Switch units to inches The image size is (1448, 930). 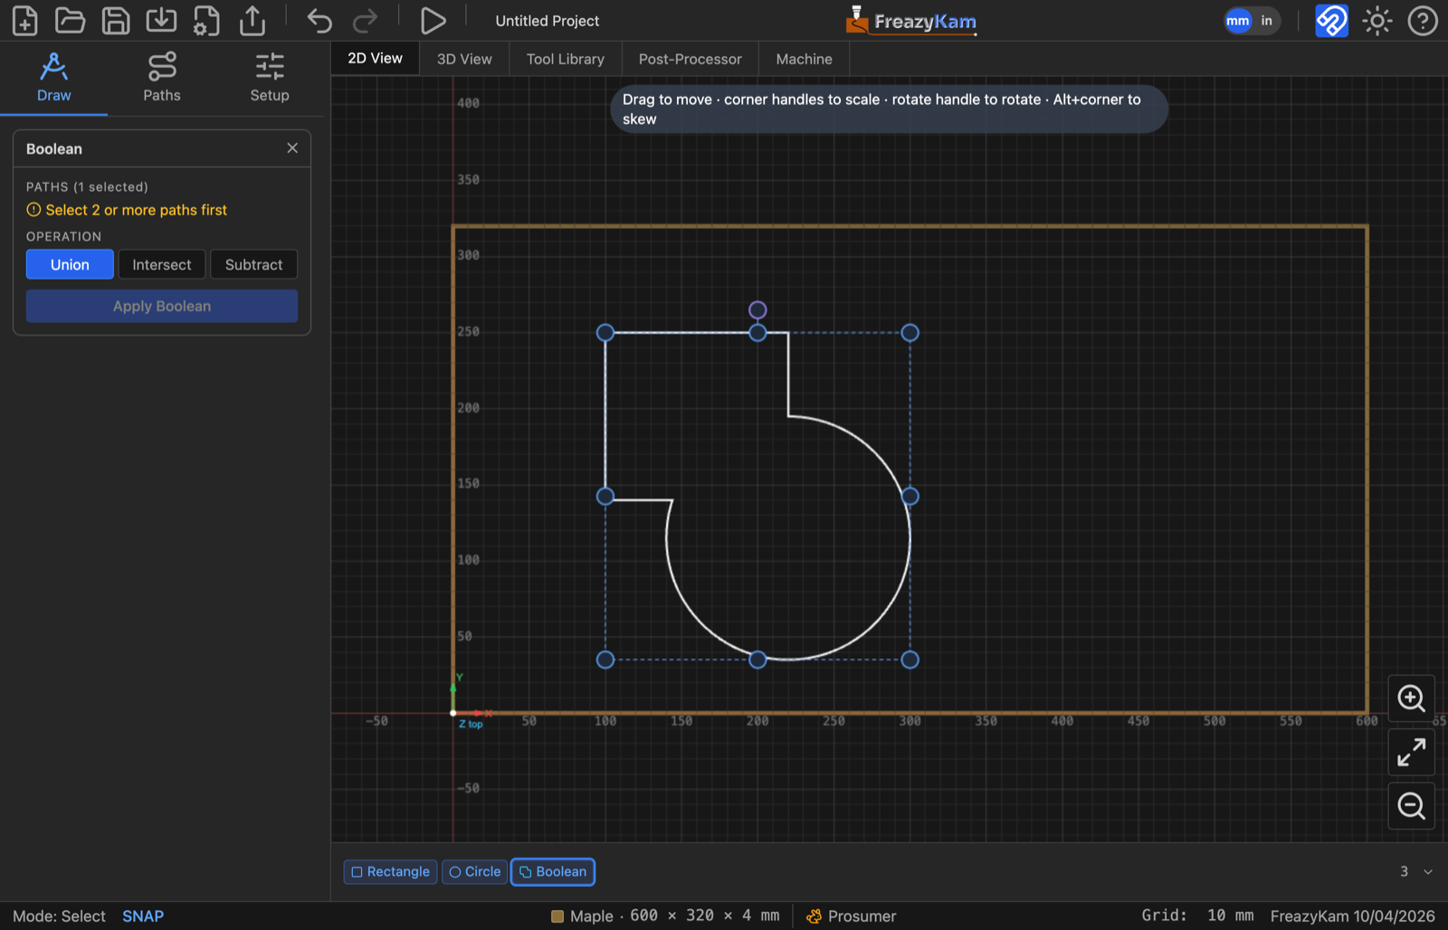1267,21
